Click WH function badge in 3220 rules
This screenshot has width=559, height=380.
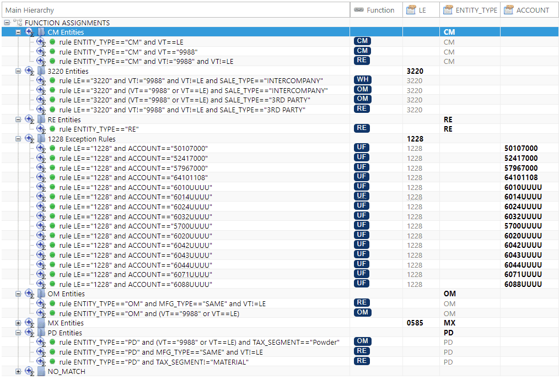click(x=363, y=80)
